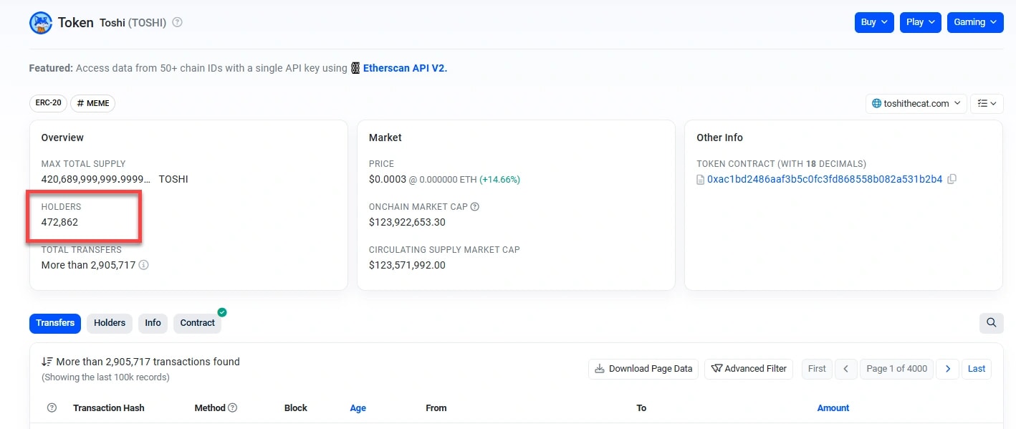Open the Buy dropdown
The height and width of the screenshot is (429, 1016).
[873, 22]
